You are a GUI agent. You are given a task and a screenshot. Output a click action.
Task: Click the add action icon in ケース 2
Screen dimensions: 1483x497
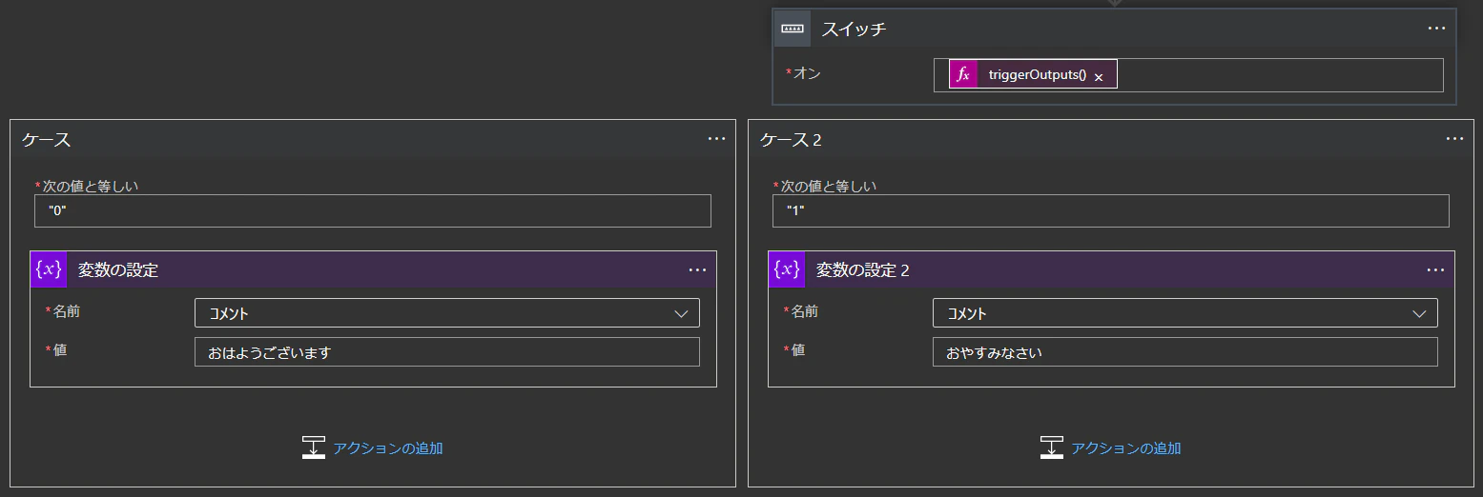pos(1052,447)
